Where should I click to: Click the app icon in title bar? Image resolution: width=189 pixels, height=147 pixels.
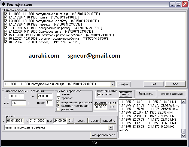(x=3, y=4)
